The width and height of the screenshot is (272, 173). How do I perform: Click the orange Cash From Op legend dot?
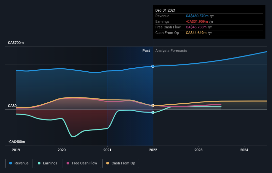point(108,163)
